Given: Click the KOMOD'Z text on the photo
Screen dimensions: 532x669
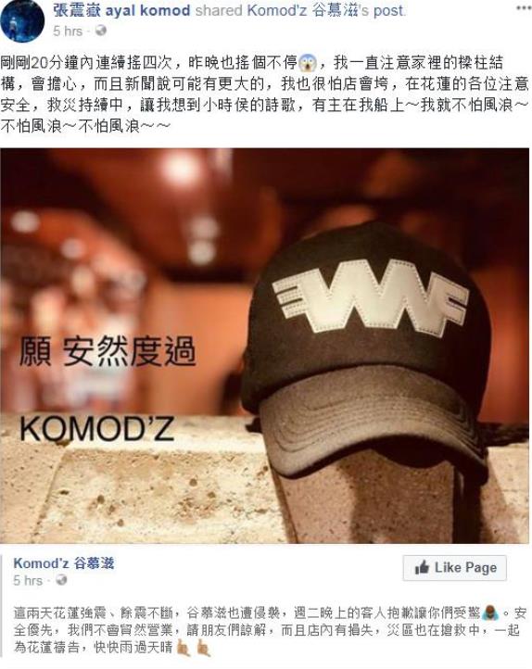Looking at the screenshot, I should pos(96,428).
